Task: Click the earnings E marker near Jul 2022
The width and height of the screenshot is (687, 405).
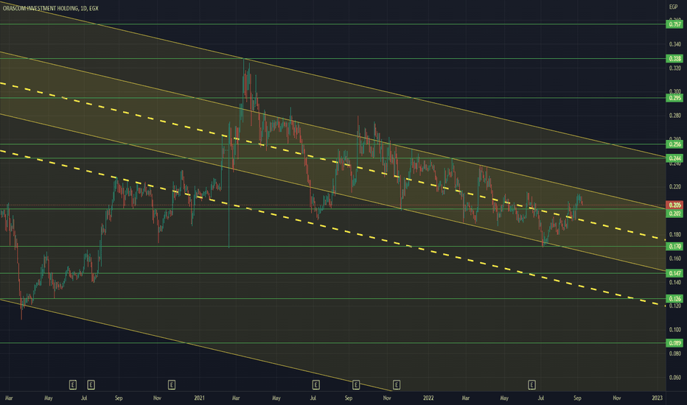Action: point(531,385)
